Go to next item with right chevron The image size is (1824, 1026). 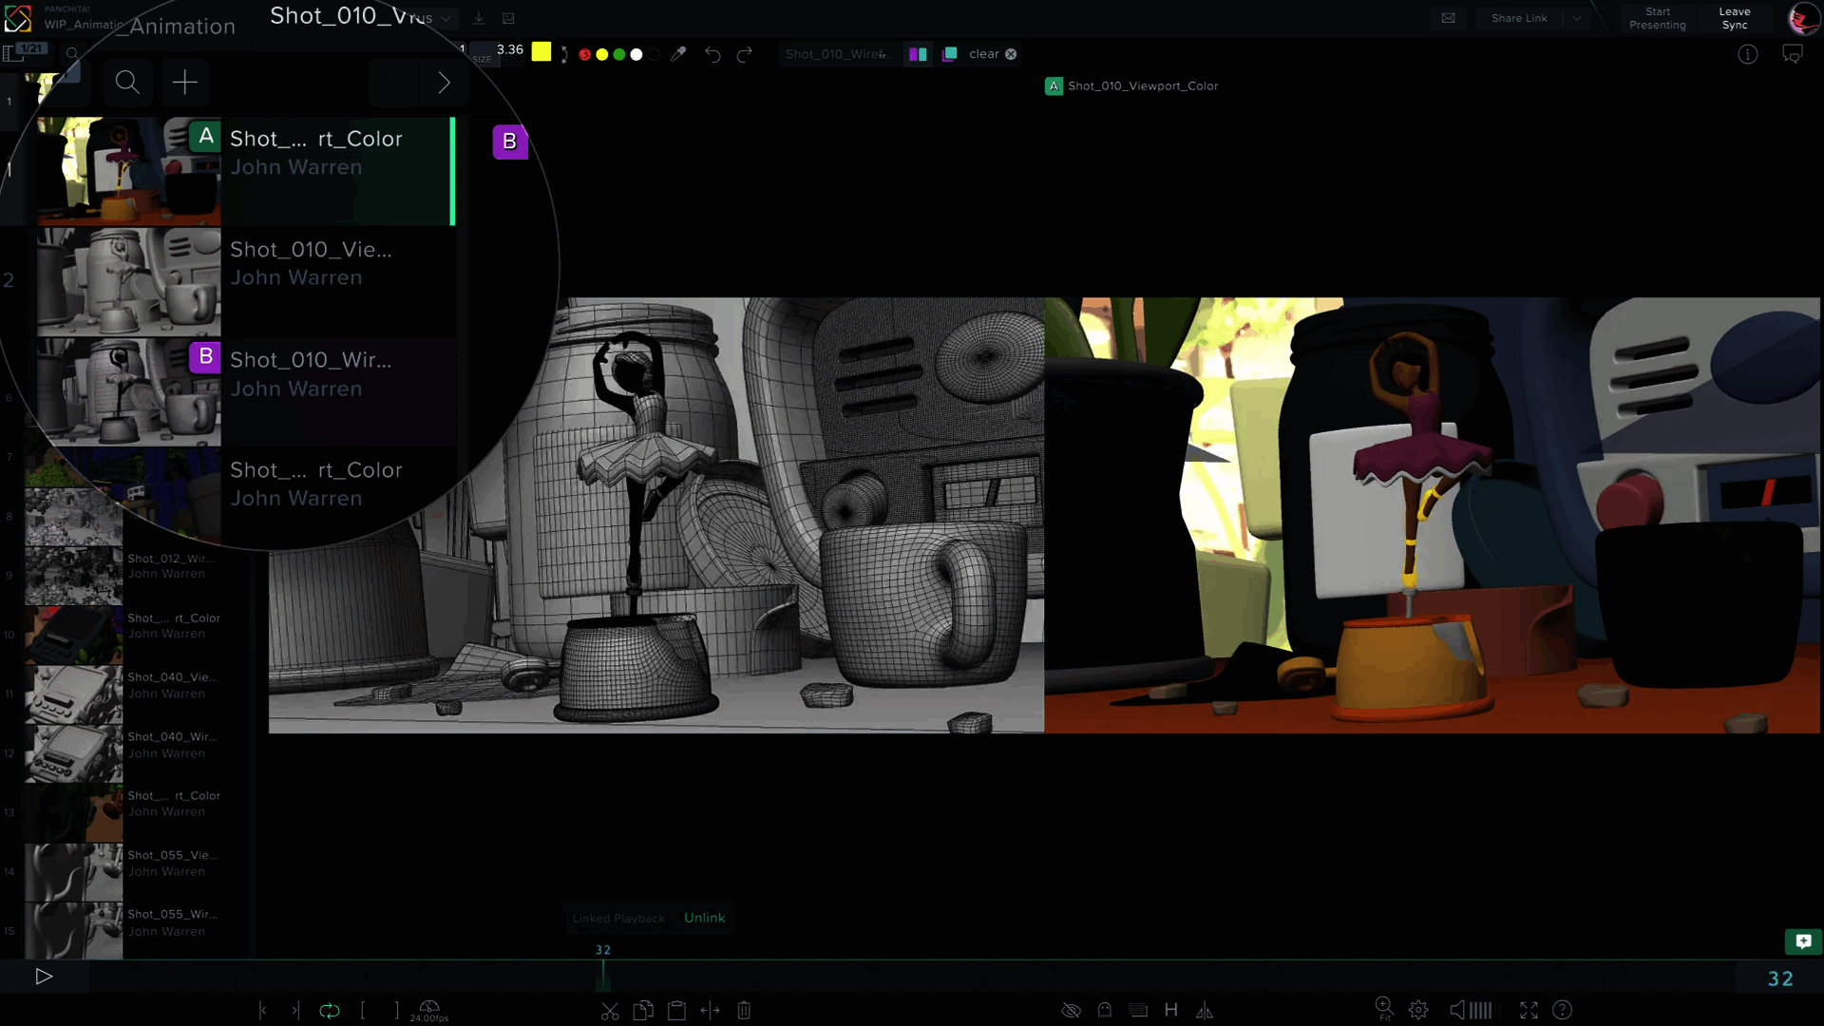coord(444,83)
